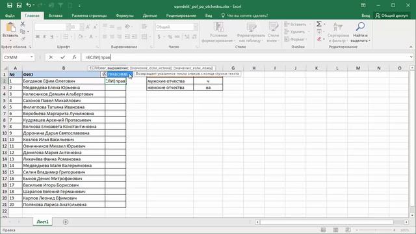Toggle underline (Ч) formatting
This screenshot has width=416, height=234.
[52, 36]
